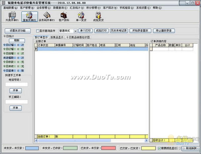Click 数量 column header
This screenshot has height=154, width=201.
point(172,45)
